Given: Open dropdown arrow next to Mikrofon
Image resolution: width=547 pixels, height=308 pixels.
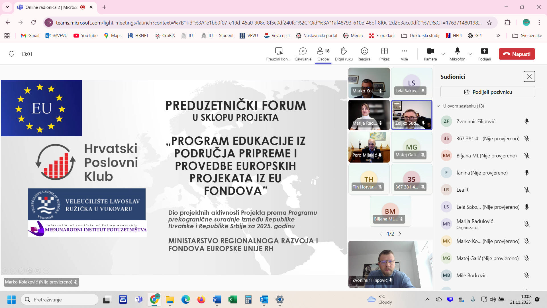Looking at the screenshot, I should click(x=470, y=54).
